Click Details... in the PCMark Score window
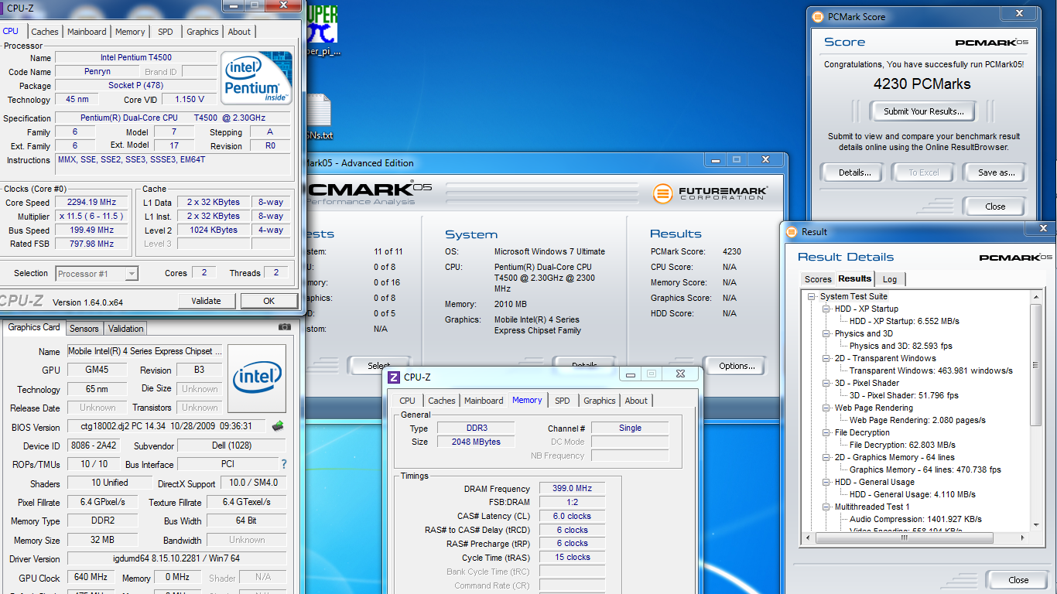Image resolution: width=1057 pixels, height=594 pixels. coord(855,172)
